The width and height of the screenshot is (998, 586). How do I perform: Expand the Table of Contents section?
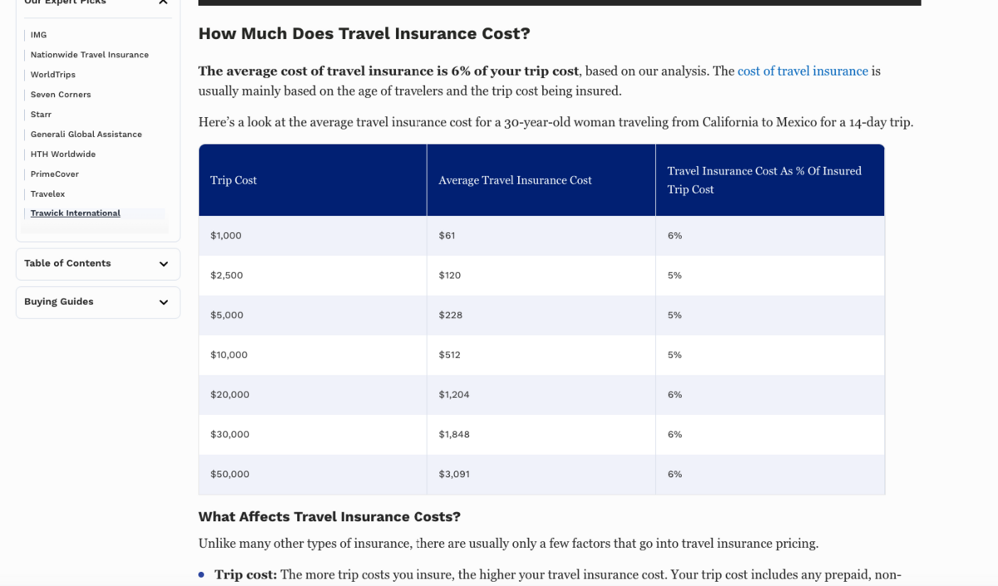[x=97, y=263]
